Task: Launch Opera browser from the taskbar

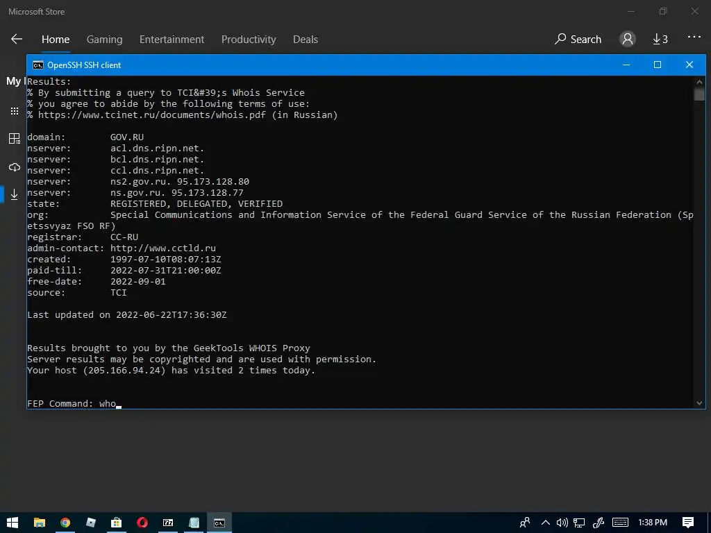Action: [142, 523]
